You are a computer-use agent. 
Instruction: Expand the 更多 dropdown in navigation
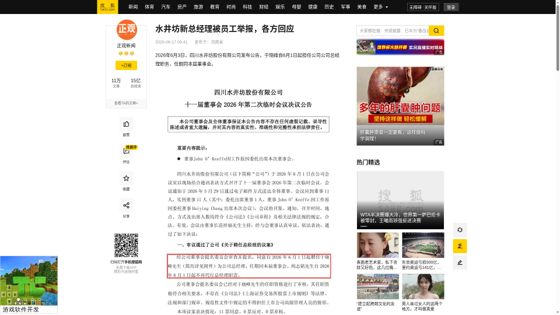380,7
